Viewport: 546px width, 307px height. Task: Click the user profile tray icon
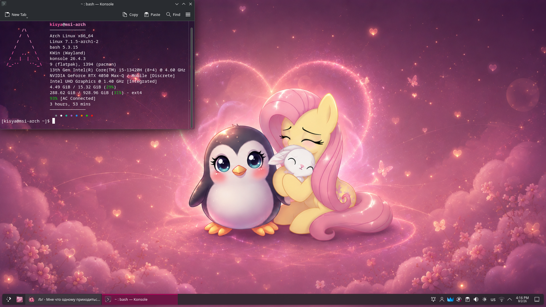[x=442, y=299]
